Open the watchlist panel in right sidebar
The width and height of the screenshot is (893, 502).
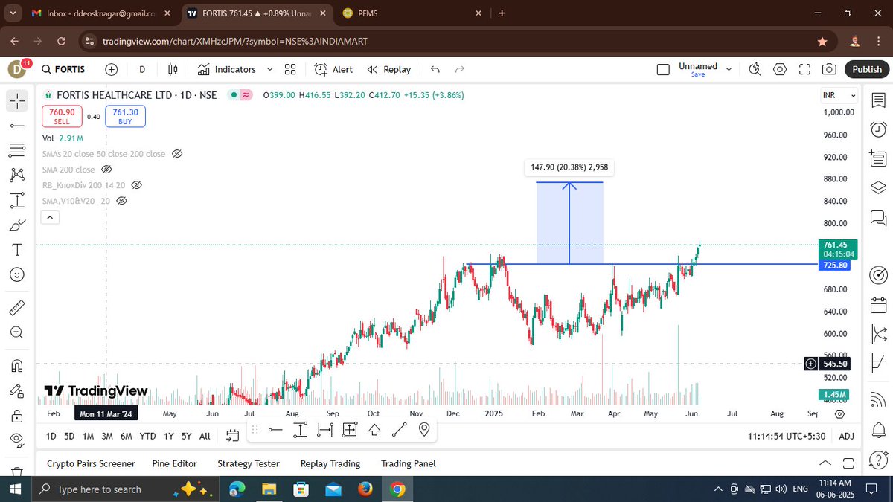tap(878, 100)
